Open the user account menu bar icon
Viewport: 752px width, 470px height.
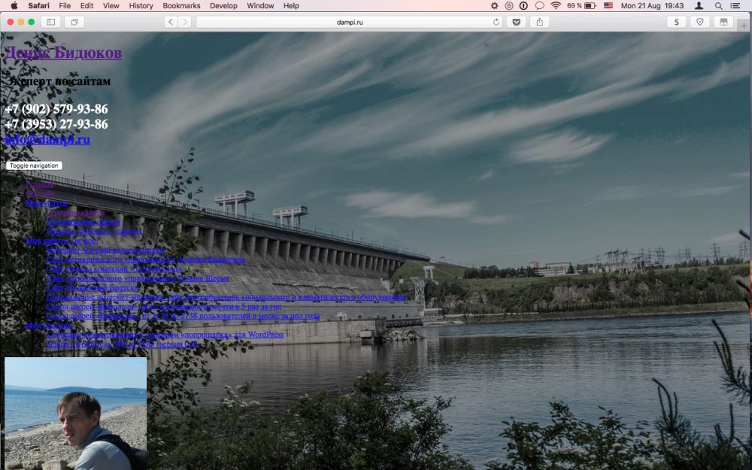tap(699, 6)
